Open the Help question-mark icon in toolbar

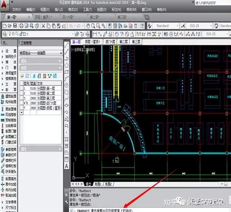[142, 26]
